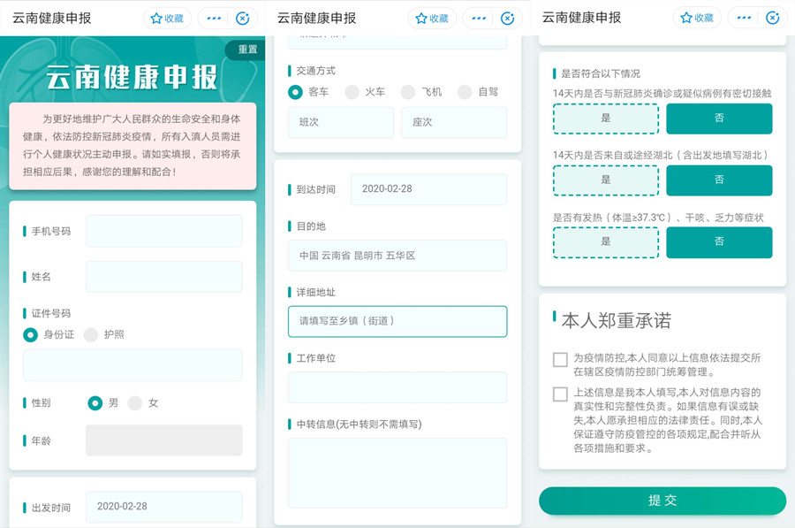Open the 目的地 region selector
This screenshot has width=795, height=528.
coord(397,256)
